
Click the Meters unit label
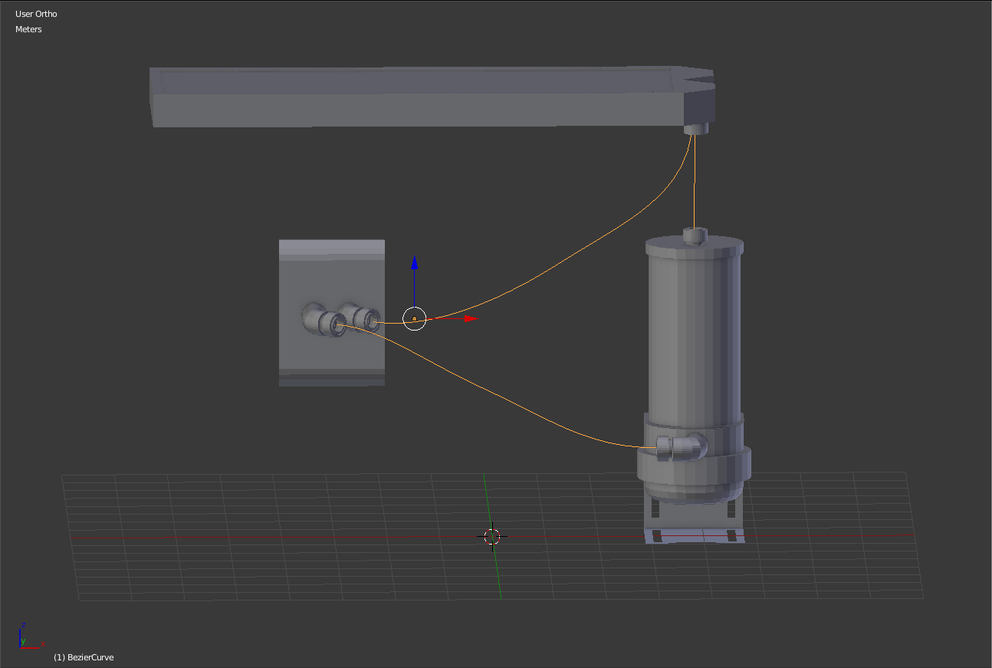coord(28,29)
